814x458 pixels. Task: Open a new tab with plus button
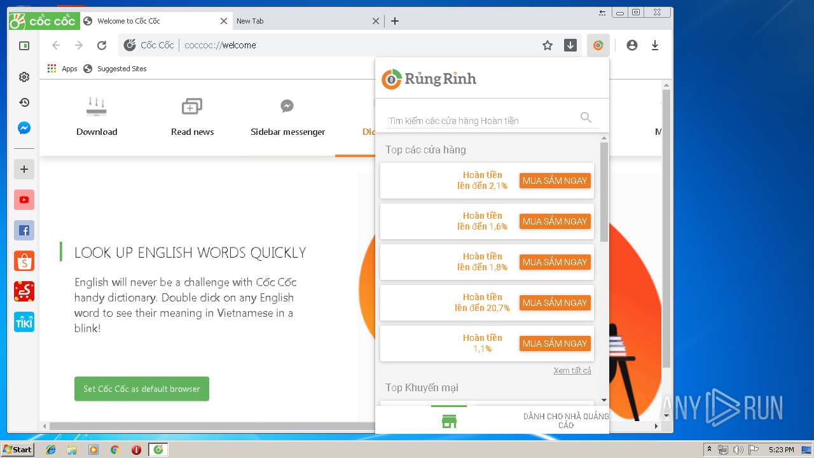[x=395, y=21]
